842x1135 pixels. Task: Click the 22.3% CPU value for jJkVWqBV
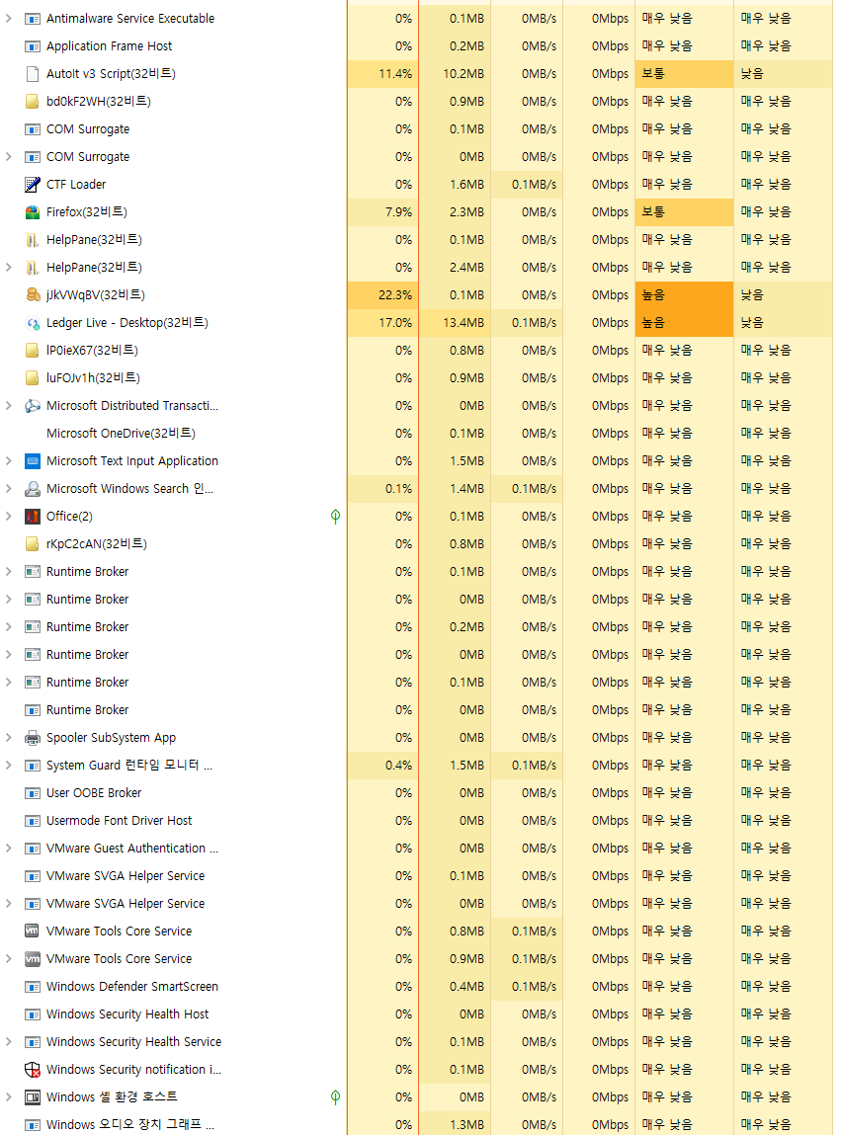[395, 294]
